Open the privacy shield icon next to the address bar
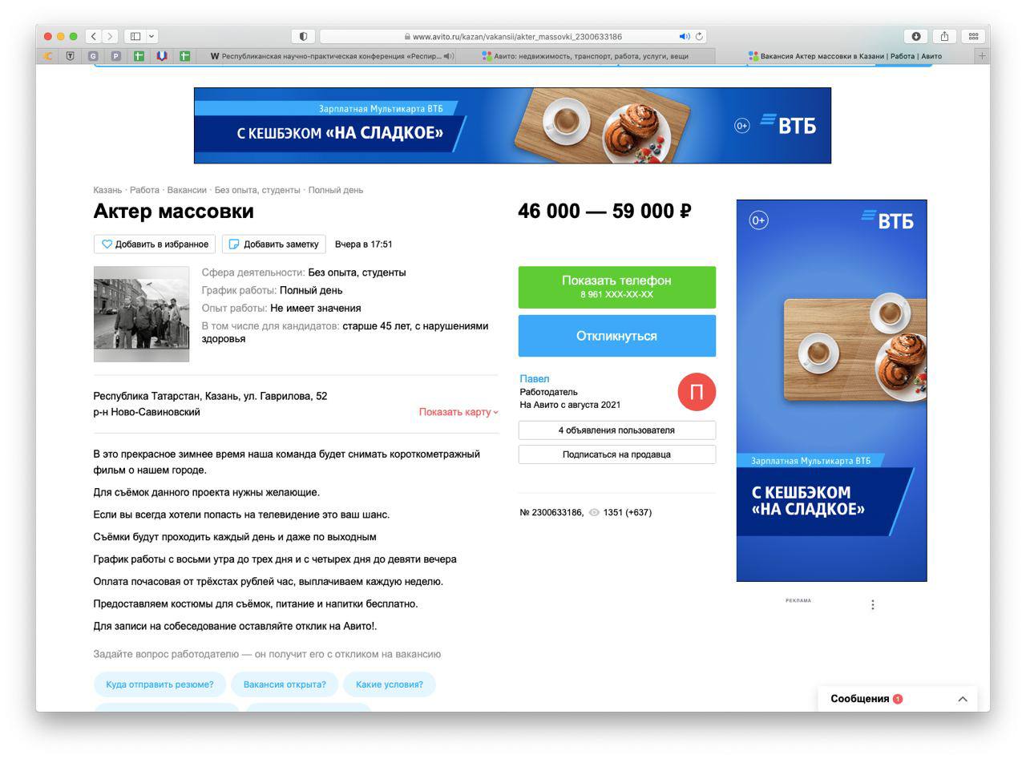 click(x=303, y=36)
